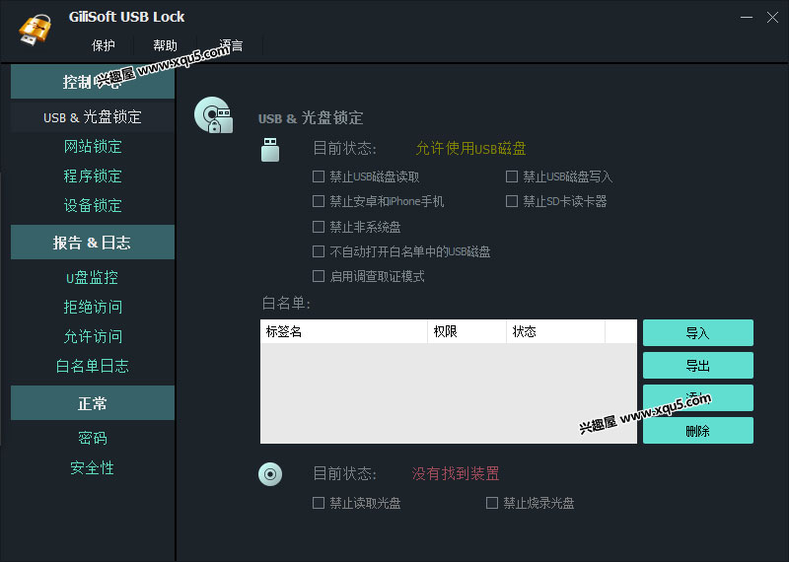Click the 权限 column header
The height and width of the screenshot is (562, 789).
pyautogui.click(x=466, y=331)
